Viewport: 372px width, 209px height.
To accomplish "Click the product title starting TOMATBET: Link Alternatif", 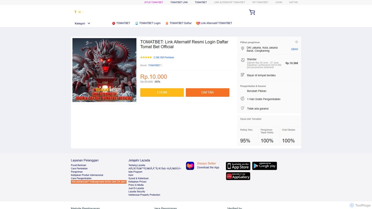I will [184, 44].
